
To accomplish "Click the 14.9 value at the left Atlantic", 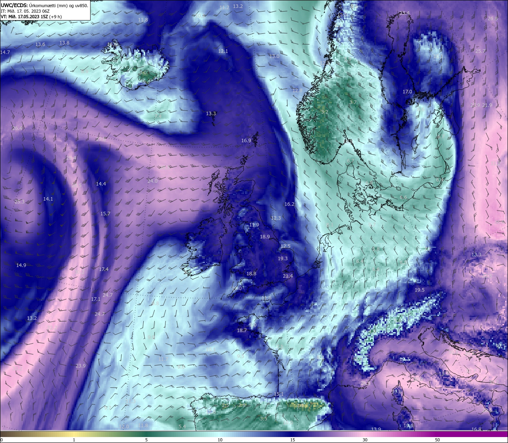I will 21,265.
